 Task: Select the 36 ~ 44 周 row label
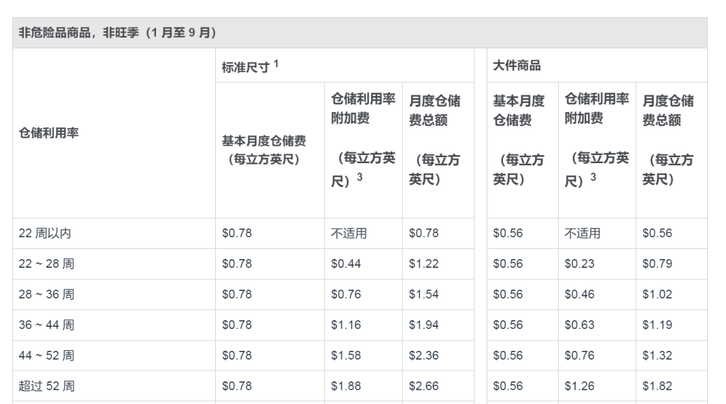(46, 325)
